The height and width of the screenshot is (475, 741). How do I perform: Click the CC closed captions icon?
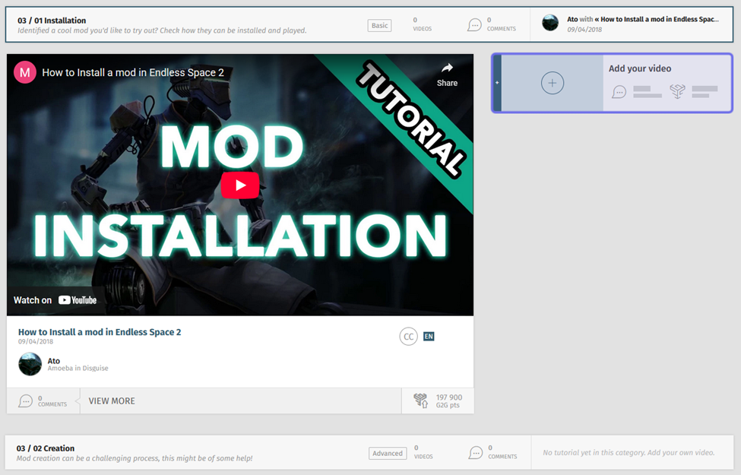408,337
